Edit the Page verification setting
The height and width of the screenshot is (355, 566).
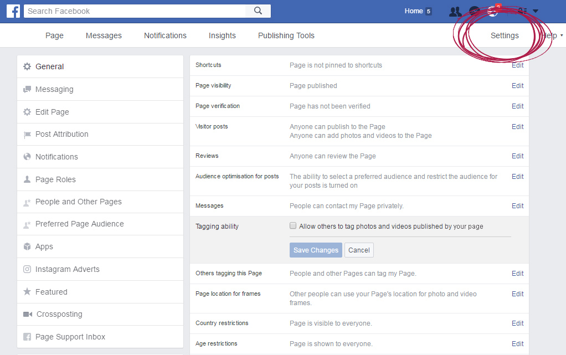[518, 106]
